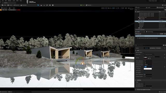Use selected asset for Cubemap icon
Screen dimensions: 166x93
tap(148, 58)
